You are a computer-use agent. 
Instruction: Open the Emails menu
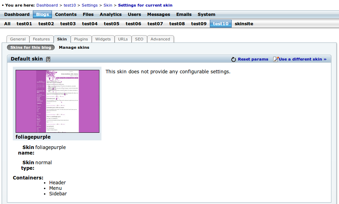(x=184, y=15)
